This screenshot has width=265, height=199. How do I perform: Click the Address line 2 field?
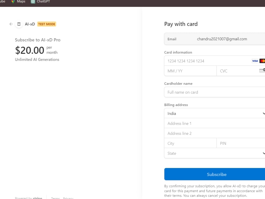pyautogui.click(x=215, y=133)
